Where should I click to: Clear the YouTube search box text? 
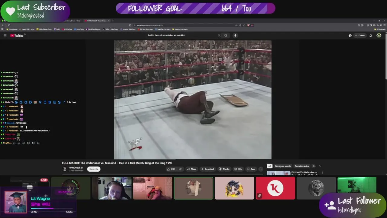[219, 35]
